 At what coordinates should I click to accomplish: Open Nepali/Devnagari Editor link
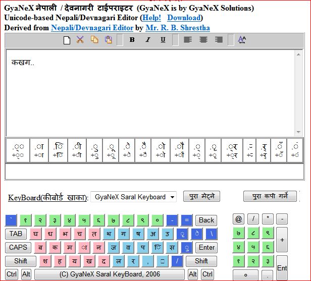pyautogui.click(x=92, y=28)
